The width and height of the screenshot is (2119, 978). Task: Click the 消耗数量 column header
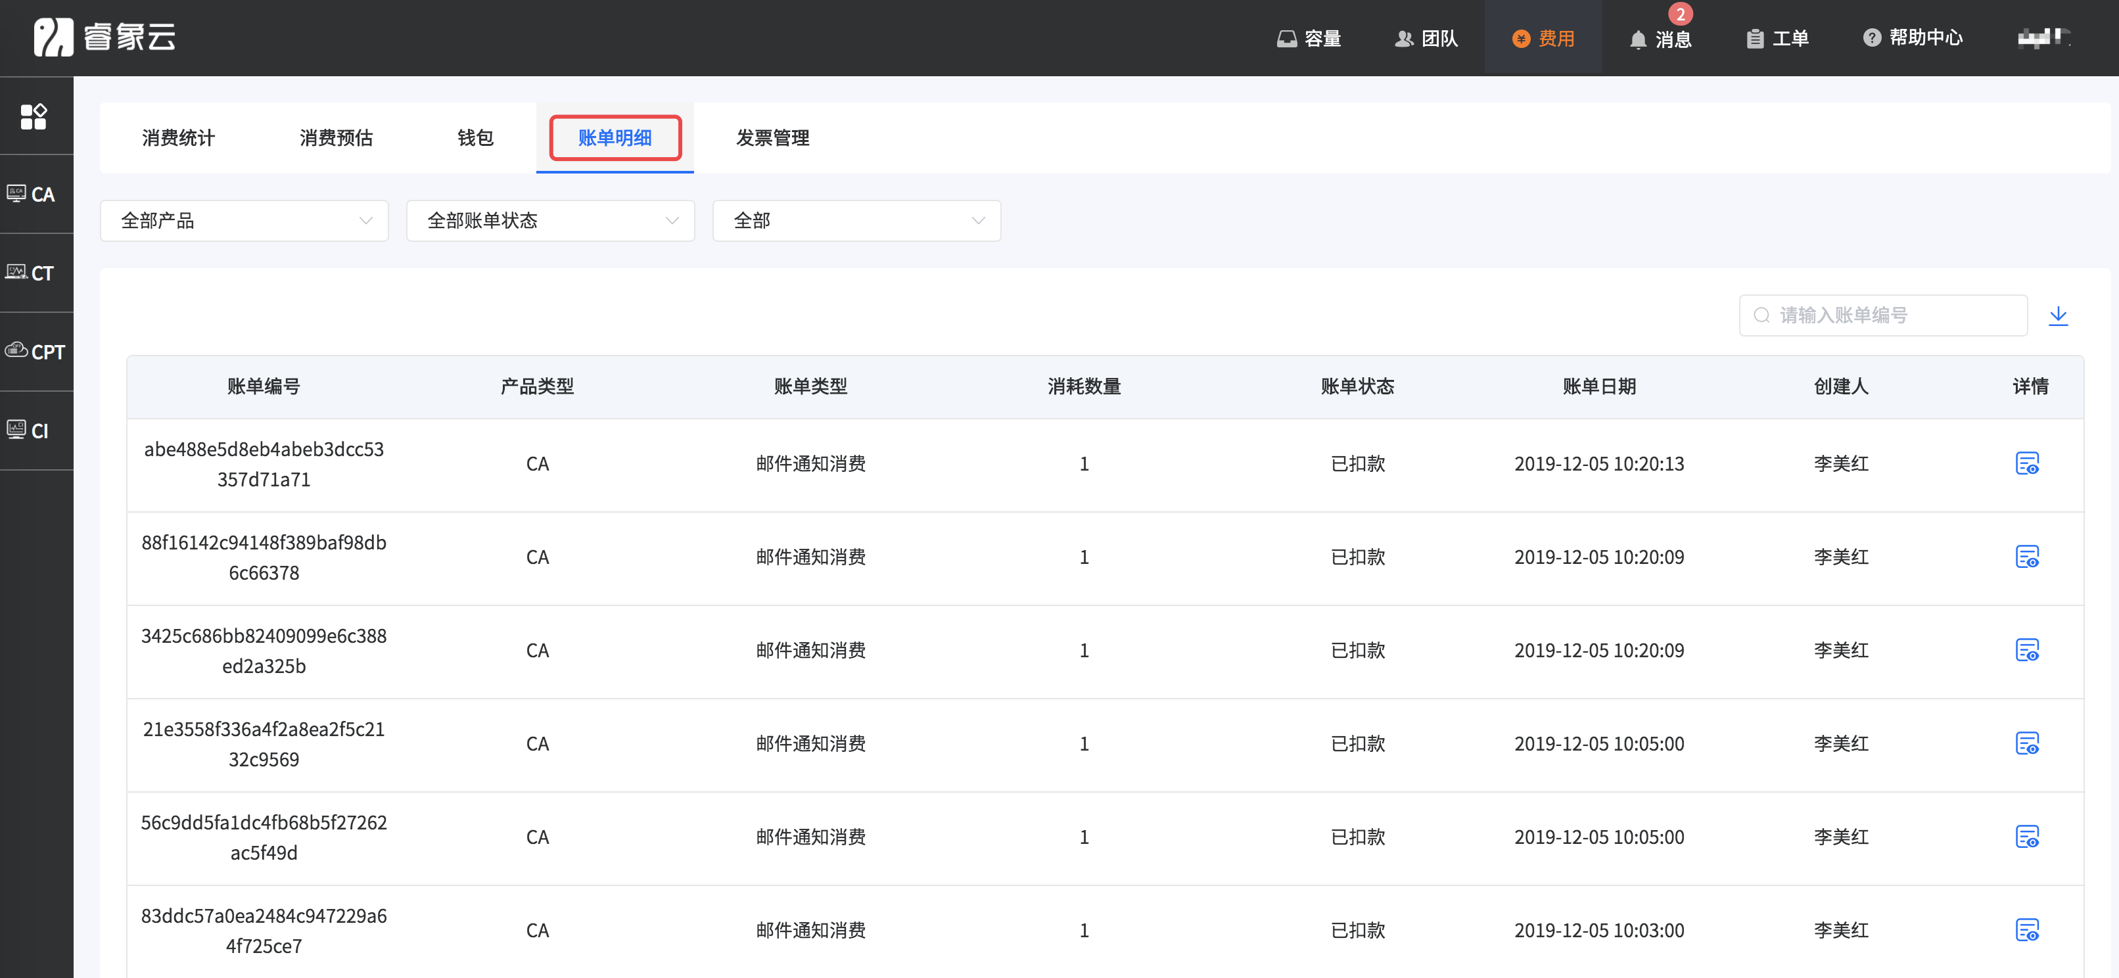point(1084,386)
